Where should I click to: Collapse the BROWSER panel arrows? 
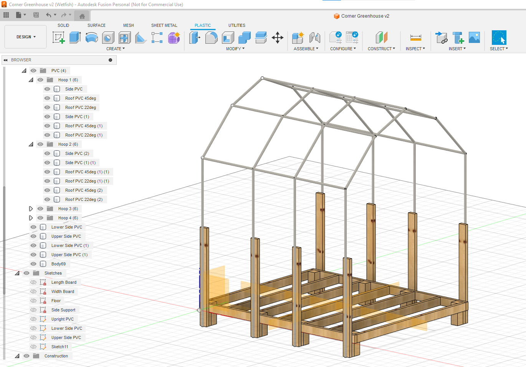[x=5, y=60]
